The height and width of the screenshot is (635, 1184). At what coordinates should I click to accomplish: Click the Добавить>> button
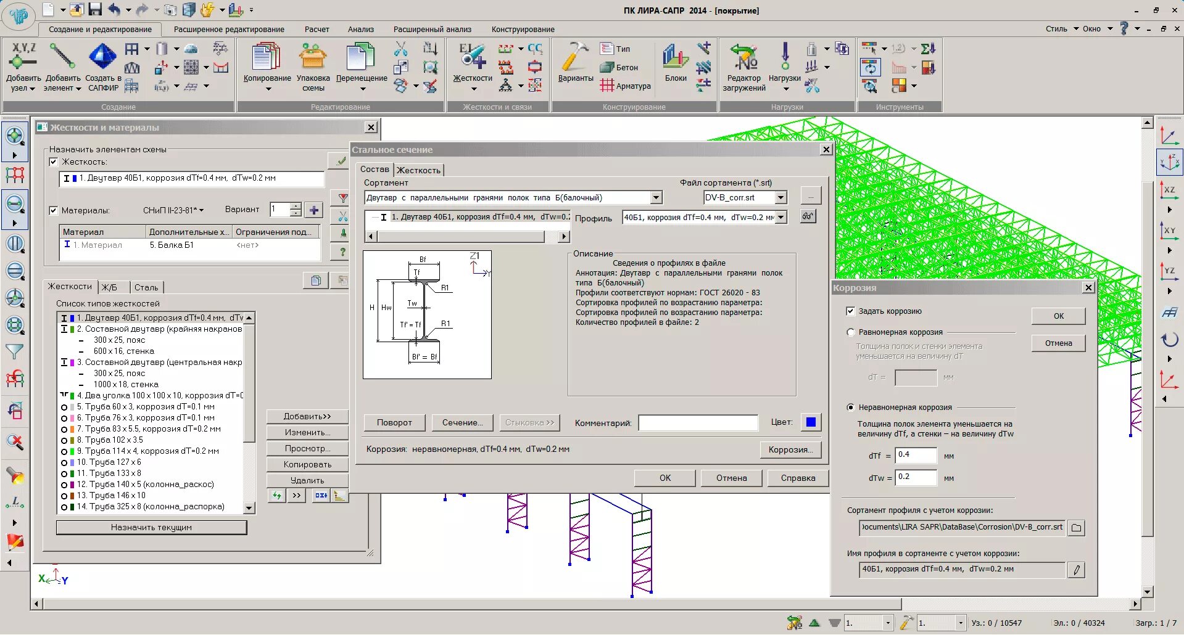point(307,416)
